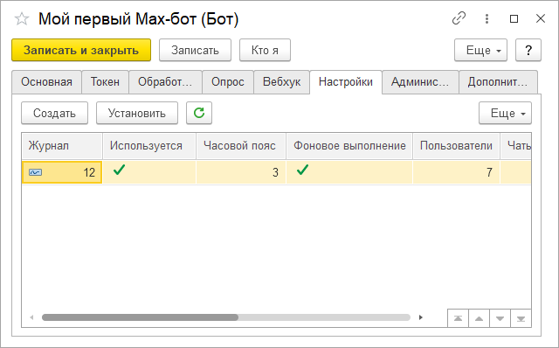
Task: Copy link using the chain icon
Action: point(459,18)
